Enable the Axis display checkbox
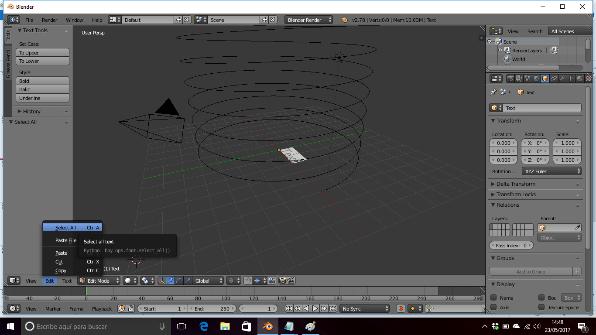596x335 pixels. (493, 307)
